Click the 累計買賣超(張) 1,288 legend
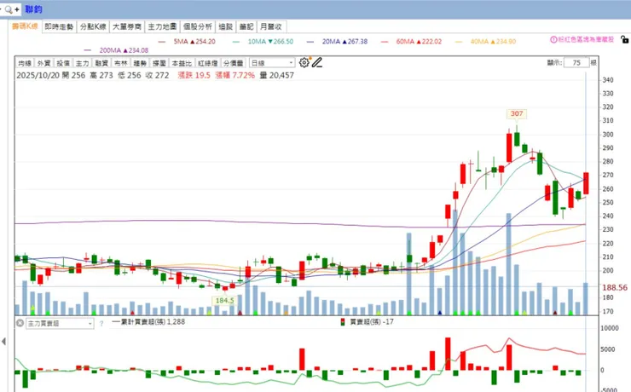The width and height of the screenshot is (631, 392). 148,321
